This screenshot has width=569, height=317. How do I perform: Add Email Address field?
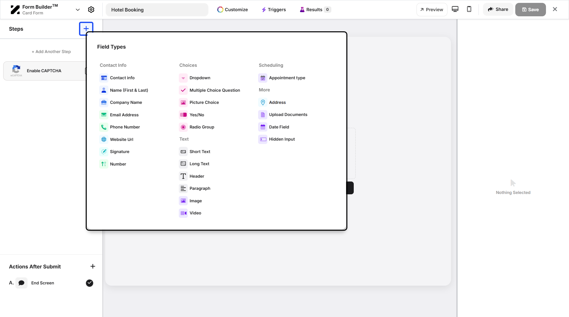(119, 115)
